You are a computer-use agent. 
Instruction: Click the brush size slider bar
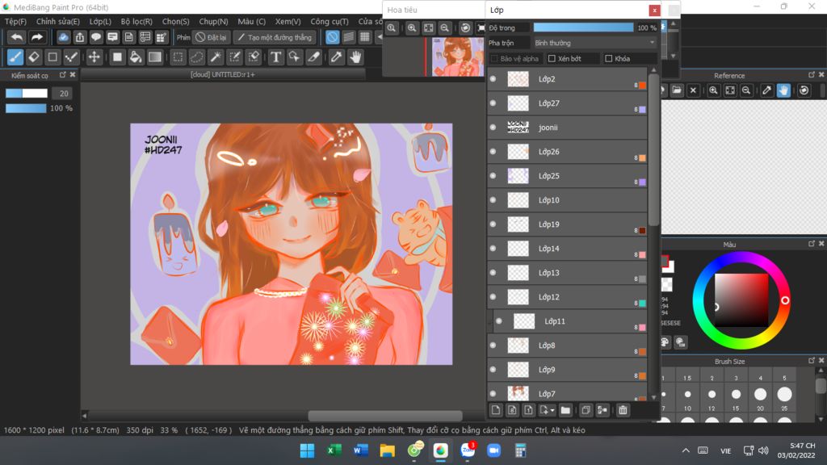27,94
